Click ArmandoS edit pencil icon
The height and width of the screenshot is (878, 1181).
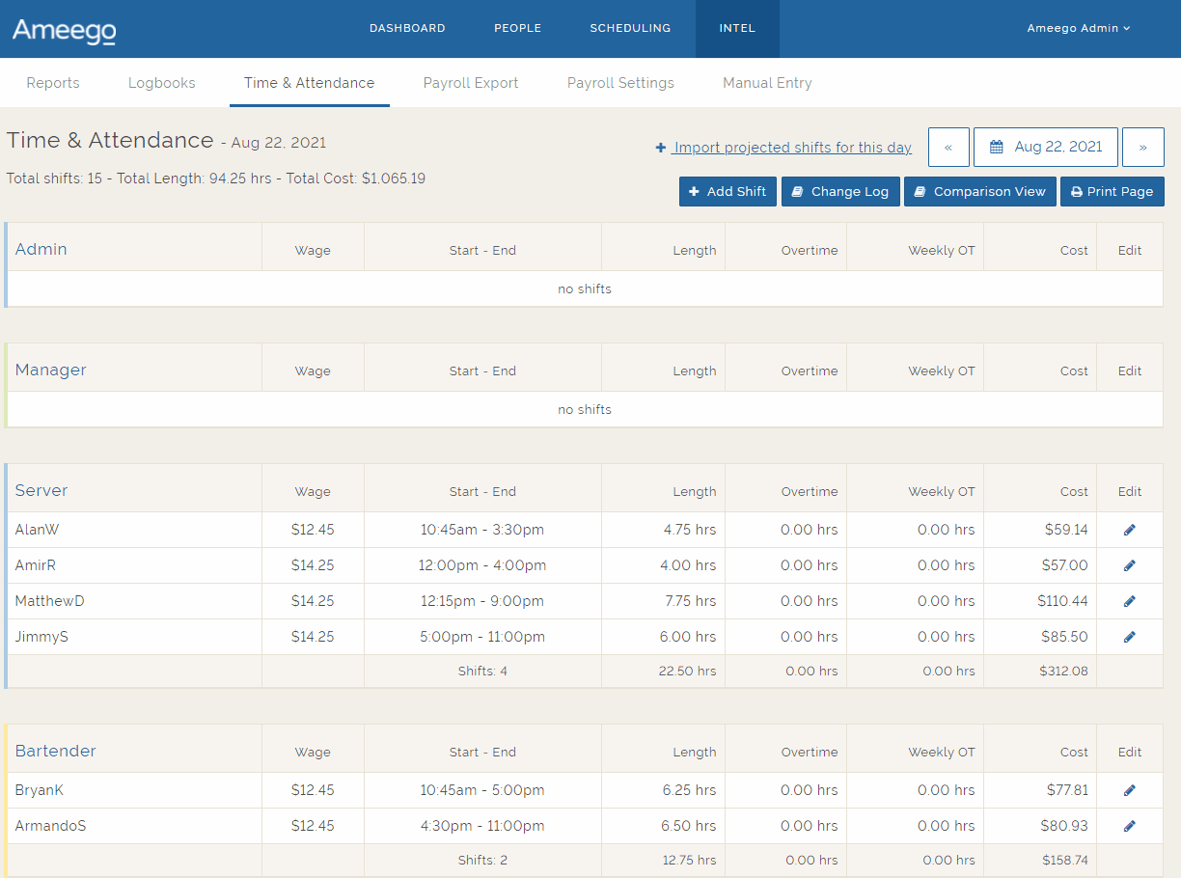pyautogui.click(x=1129, y=826)
